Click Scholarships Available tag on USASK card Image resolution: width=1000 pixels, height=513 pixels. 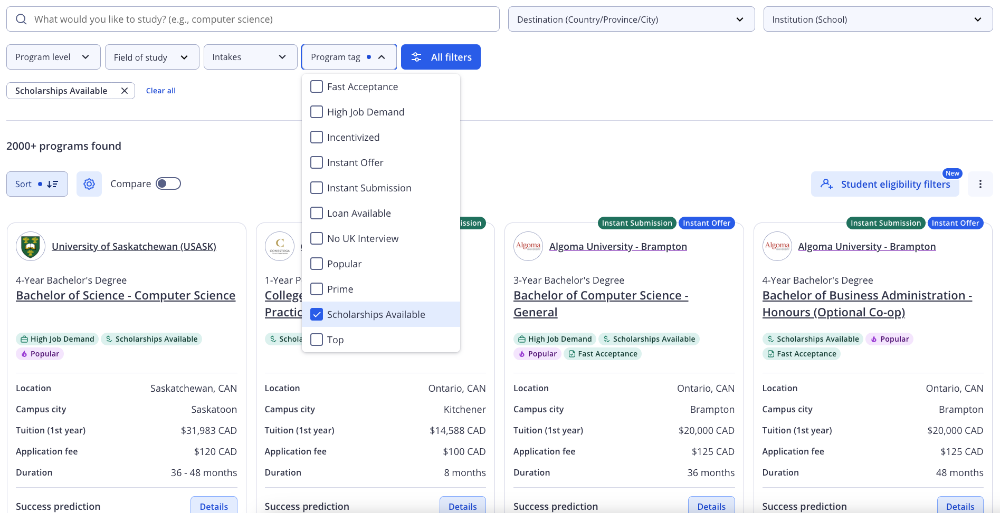pos(151,339)
